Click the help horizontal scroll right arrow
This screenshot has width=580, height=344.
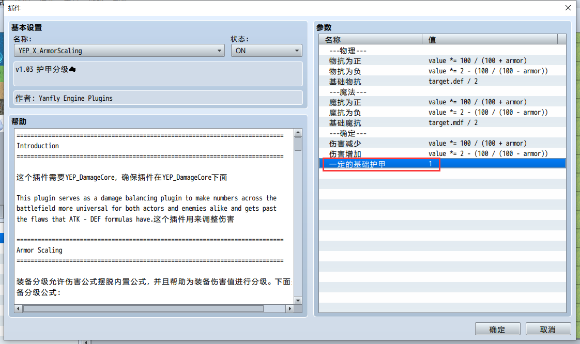coord(290,308)
